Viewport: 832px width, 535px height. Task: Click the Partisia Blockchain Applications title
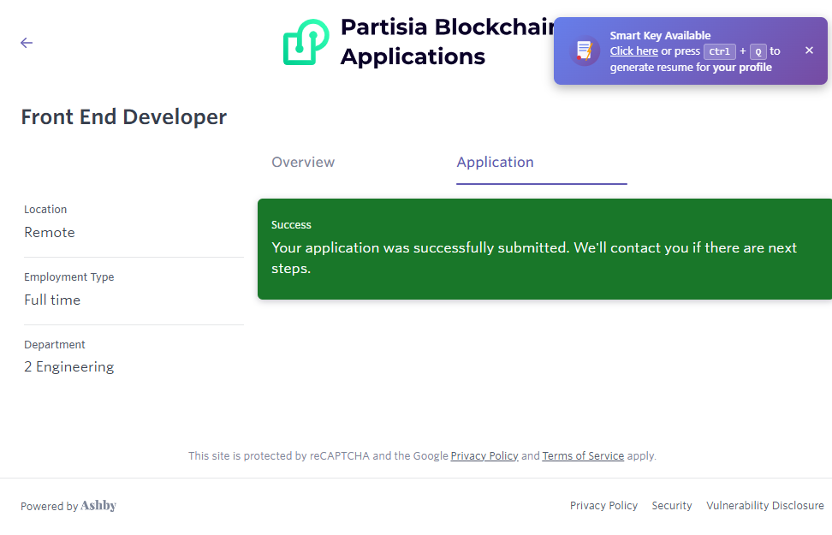[x=445, y=42]
